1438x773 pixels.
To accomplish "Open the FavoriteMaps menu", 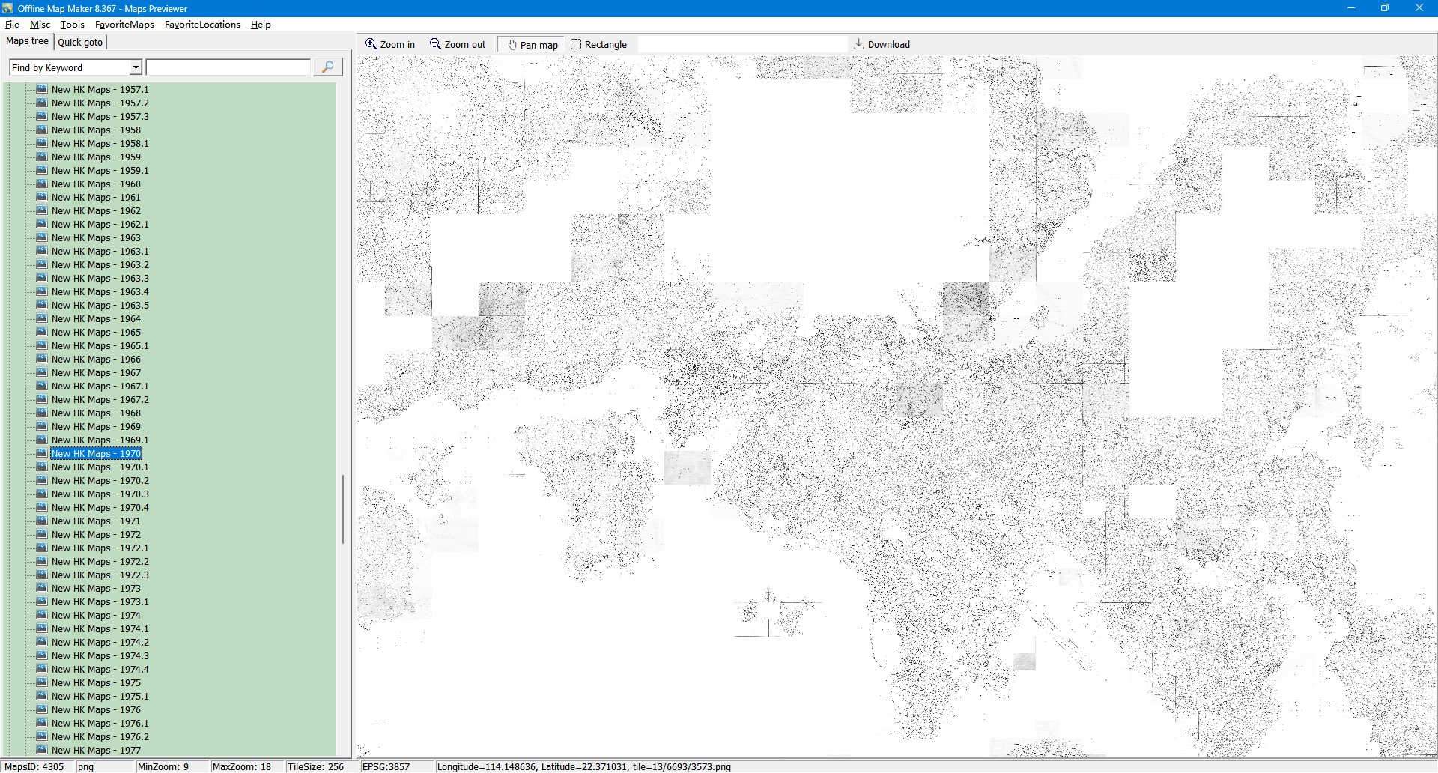I will click(x=124, y=25).
